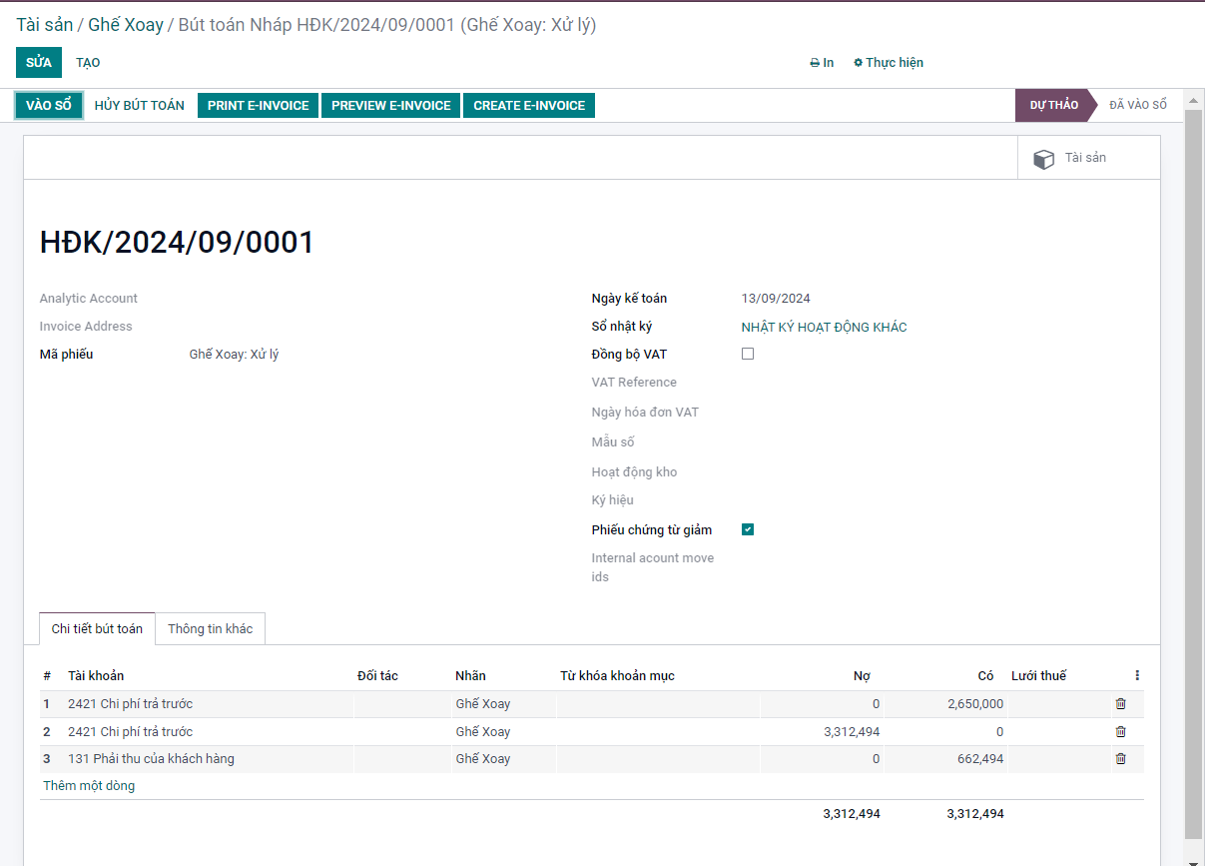Click the vertical scrollbar down arrow
Viewport: 1205px width, 866px height.
[x=1193, y=859]
